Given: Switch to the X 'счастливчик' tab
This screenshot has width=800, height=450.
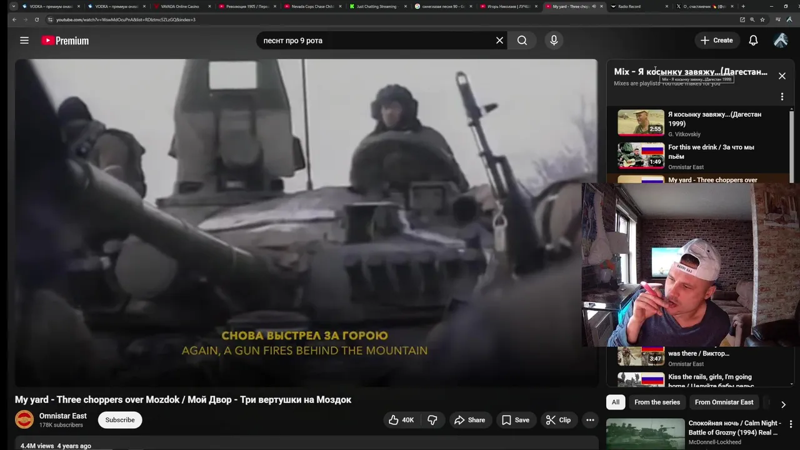Looking at the screenshot, I should click(x=703, y=6).
